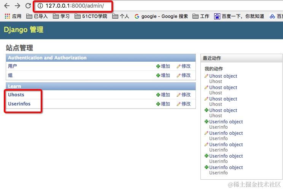Open the 51CTO学院 bookmarks folder
Image resolution: width=283 pixels, height=190 pixels.
point(91,16)
